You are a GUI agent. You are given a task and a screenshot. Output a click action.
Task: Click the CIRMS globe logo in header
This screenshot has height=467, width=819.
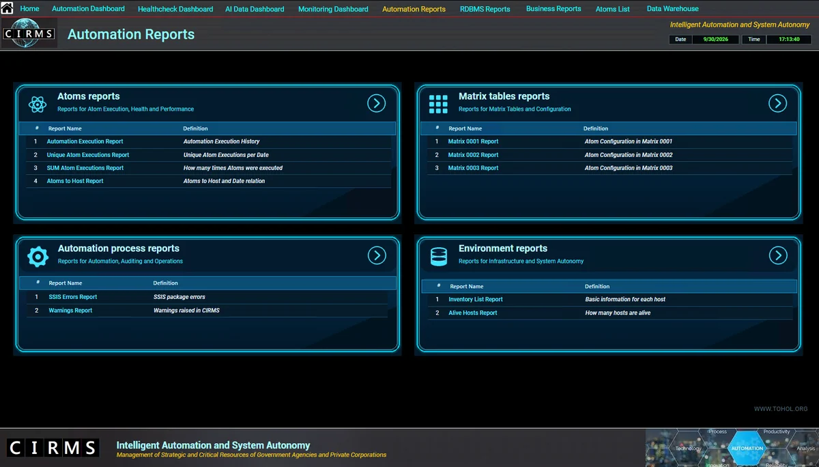(29, 34)
